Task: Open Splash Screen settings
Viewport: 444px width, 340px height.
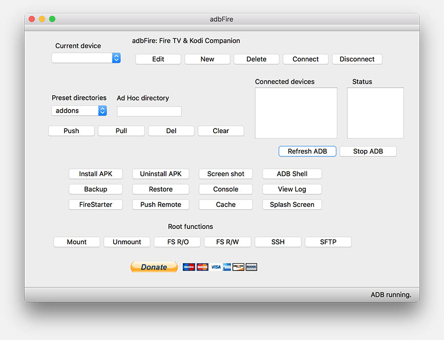Action: point(292,204)
